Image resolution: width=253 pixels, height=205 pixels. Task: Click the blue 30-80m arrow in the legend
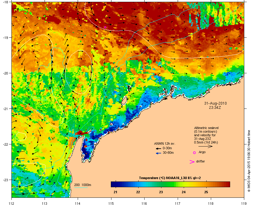point(158,153)
